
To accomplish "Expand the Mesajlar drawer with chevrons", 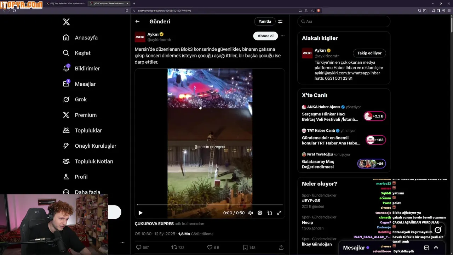I will (x=436, y=248).
